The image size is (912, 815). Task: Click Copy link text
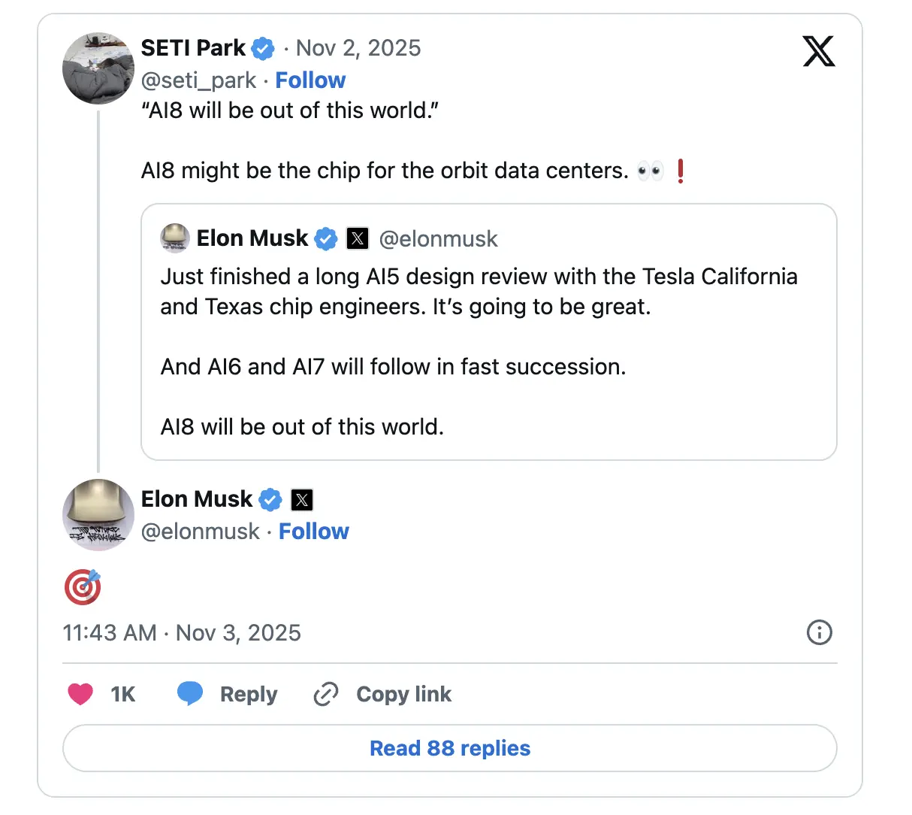pos(403,694)
